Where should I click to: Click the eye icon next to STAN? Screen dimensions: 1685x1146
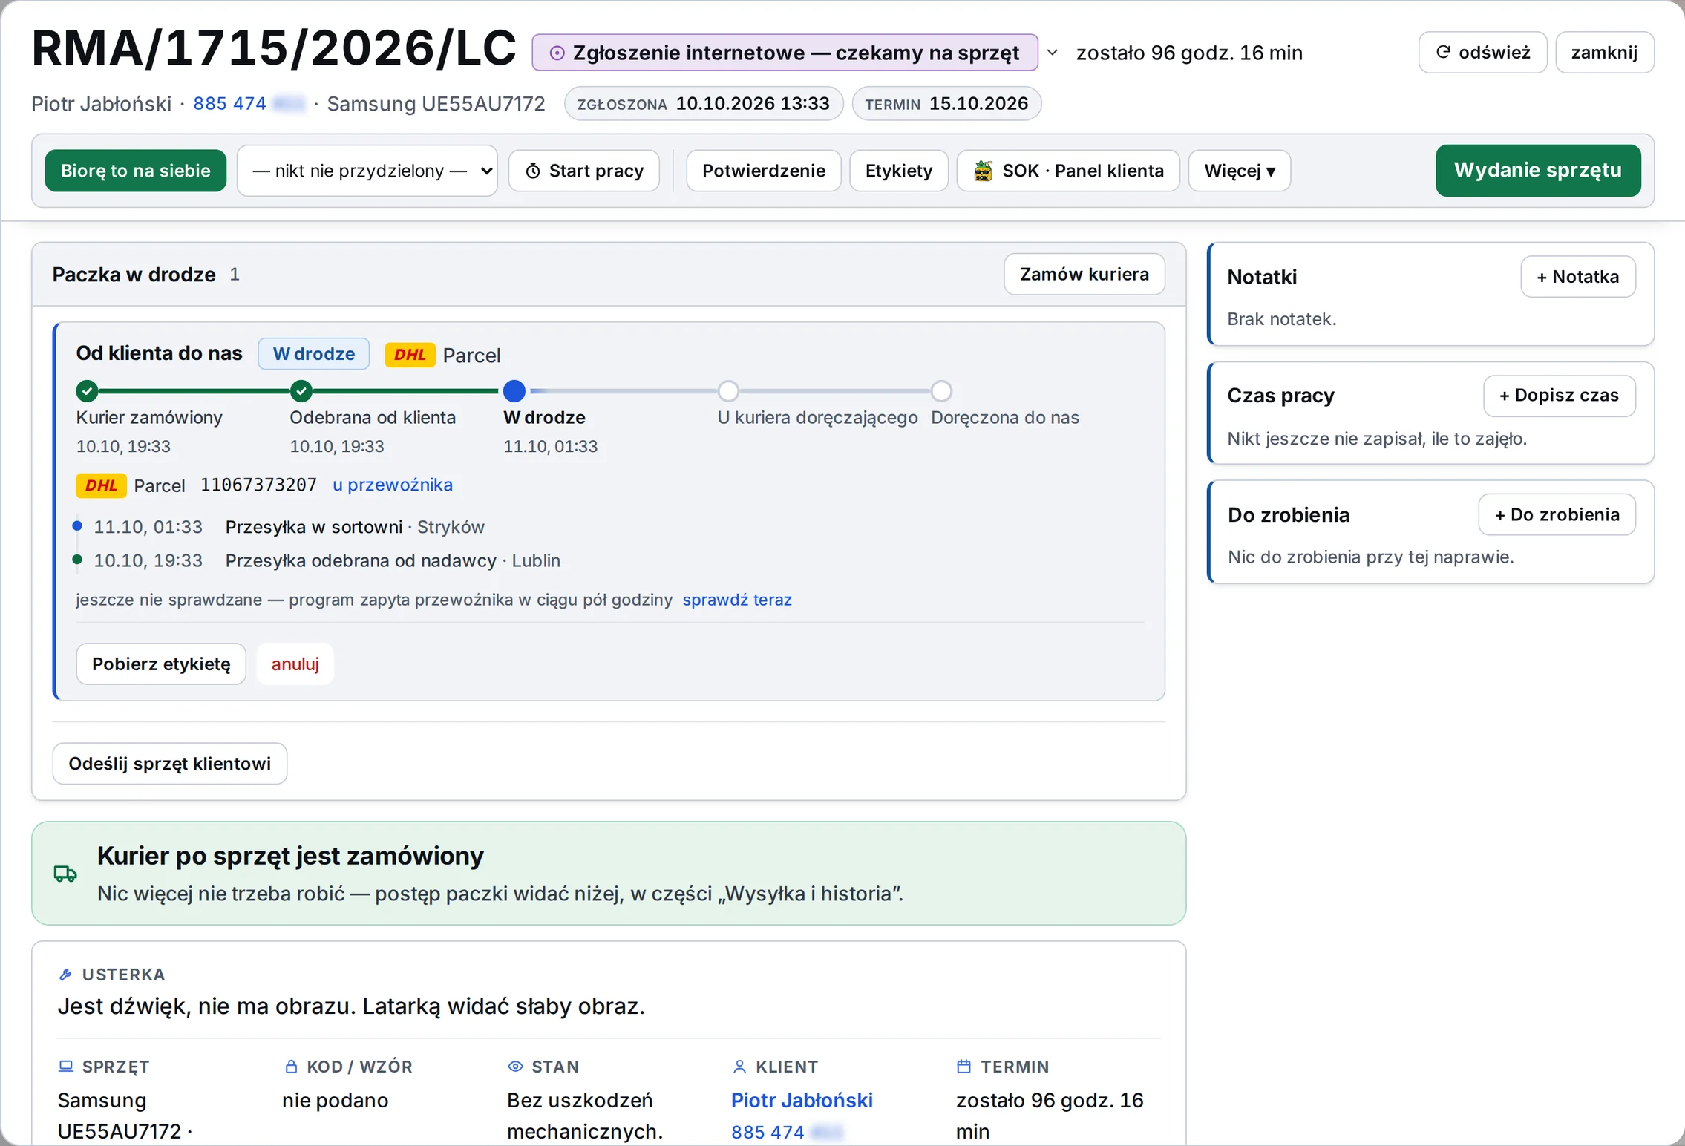click(515, 1067)
